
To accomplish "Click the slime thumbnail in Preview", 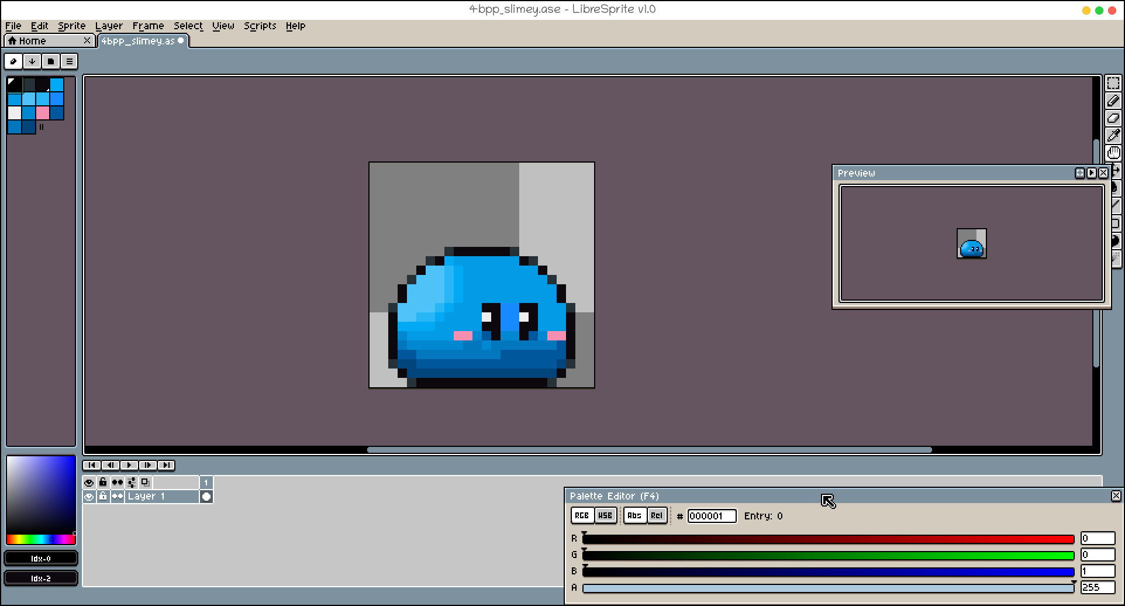I will pyautogui.click(x=972, y=243).
